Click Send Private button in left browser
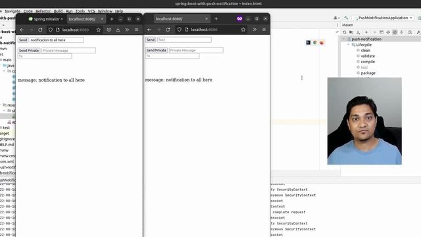The height and width of the screenshot is (237, 421). click(29, 50)
